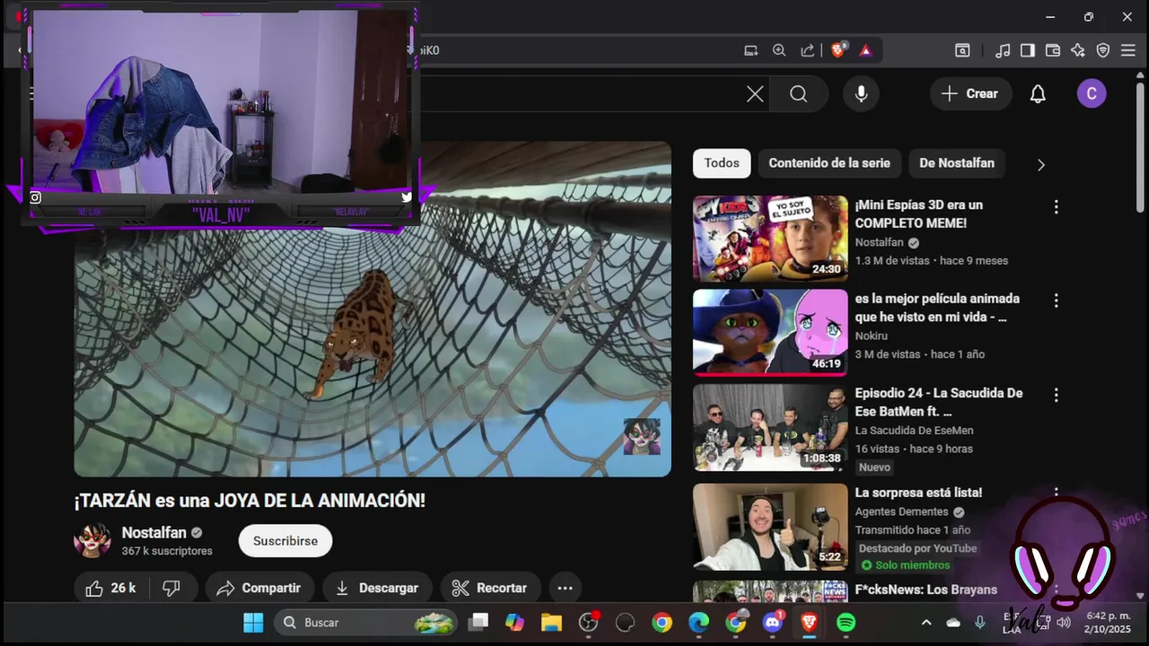Image resolution: width=1149 pixels, height=646 pixels.
Task: Like the video with 26 k
Action: click(x=111, y=588)
